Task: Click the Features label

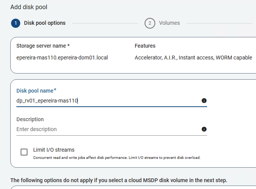Action: (x=145, y=46)
